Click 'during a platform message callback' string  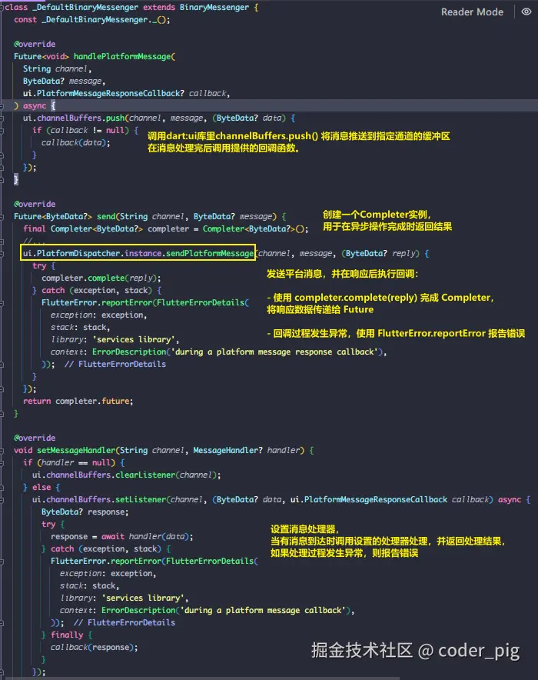click(x=263, y=611)
